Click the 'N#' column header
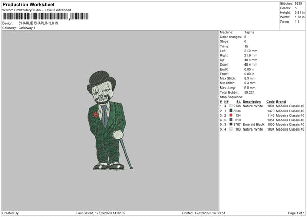The height and width of the screenshot is (217, 307). pyautogui.click(x=226, y=102)
